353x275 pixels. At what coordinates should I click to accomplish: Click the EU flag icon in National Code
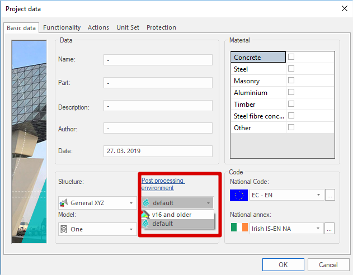(x=238, y=195)
